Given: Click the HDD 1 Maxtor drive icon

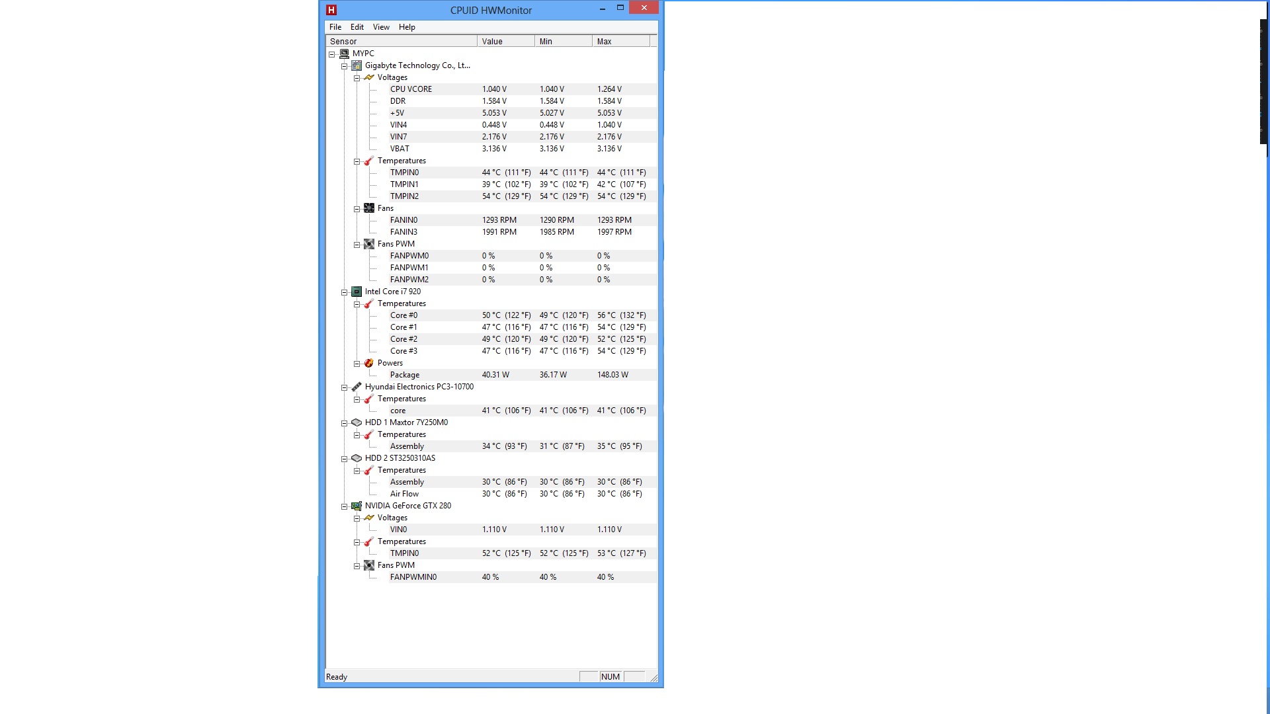Looking at the screenshot, I should click(x=357, y=422).
